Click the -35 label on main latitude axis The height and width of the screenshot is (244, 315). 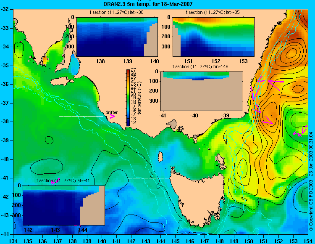[5, 66]
